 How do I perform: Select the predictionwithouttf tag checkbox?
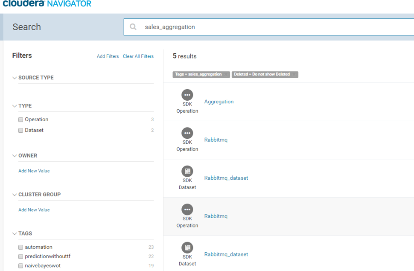pyautogui.click(x=20, y=256)
